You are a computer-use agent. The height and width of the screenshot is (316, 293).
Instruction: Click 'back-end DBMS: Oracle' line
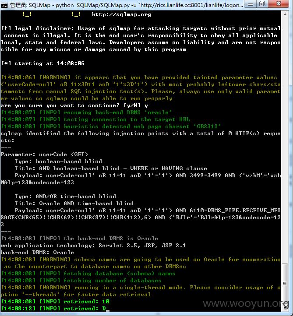click(x=37, y=253)
